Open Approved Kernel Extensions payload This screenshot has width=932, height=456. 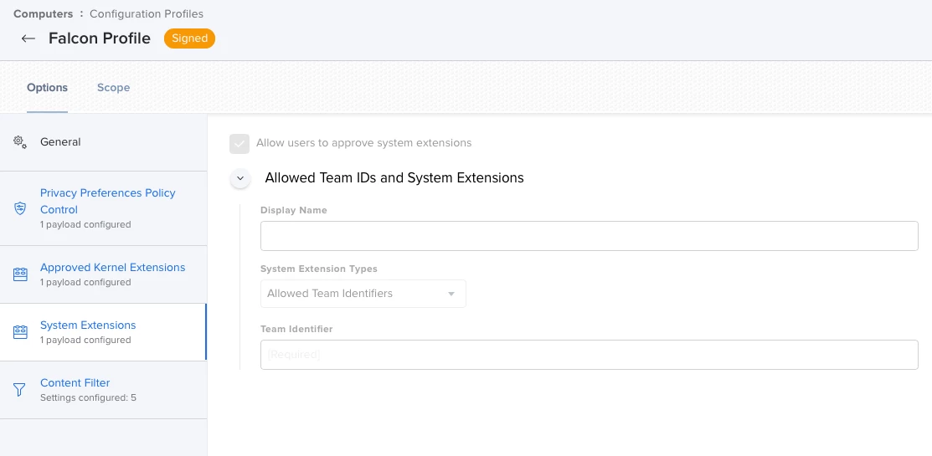click(104, 274)
